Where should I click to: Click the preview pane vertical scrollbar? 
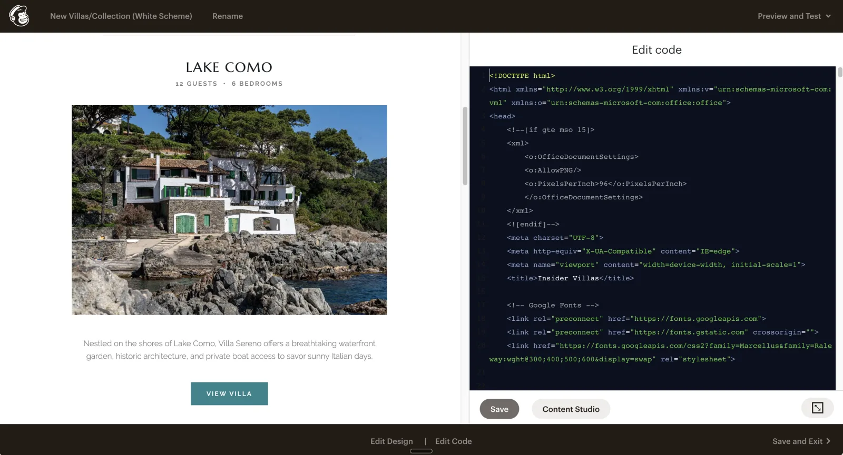click(x=465, y=146)
